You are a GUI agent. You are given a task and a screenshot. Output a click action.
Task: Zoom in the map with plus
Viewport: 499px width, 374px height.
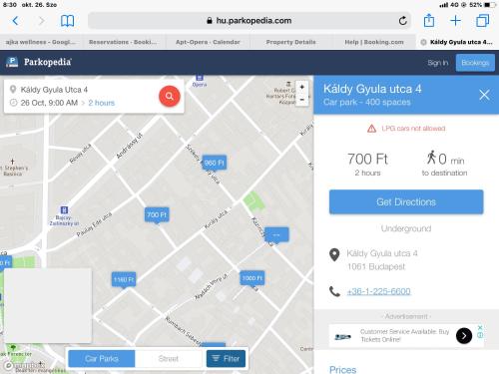[302, 87]
